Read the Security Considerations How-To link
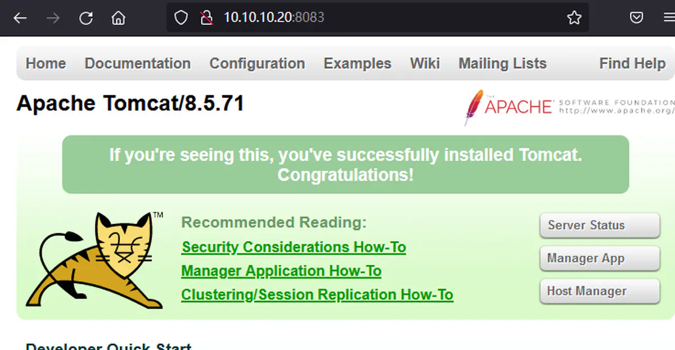Image resolution: width=675 pixels, height=350 pixels. coord(294,247)
